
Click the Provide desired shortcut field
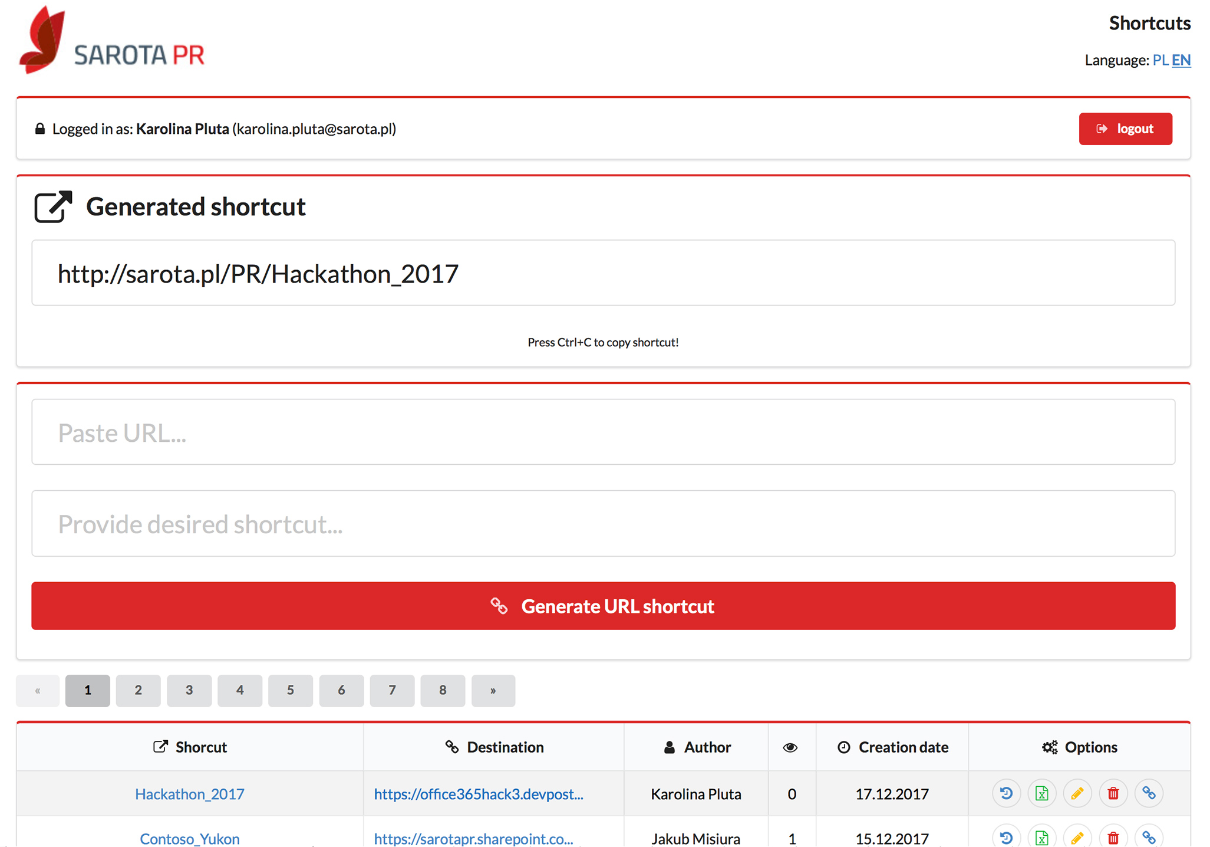pyautogui.click(x=603, y=524)
